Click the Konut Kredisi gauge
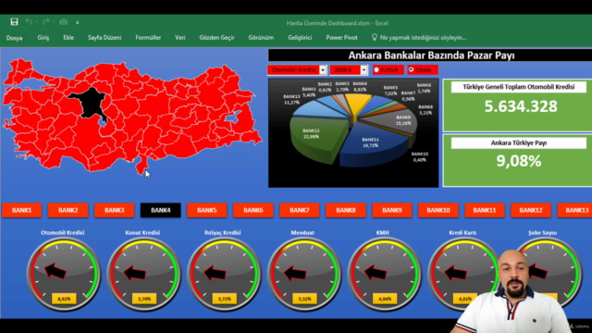Image resolution: width=592 pixels, height=333 pixels. coord(144,275)
